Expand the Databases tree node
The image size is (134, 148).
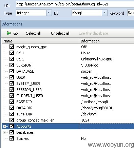[4, 132]
